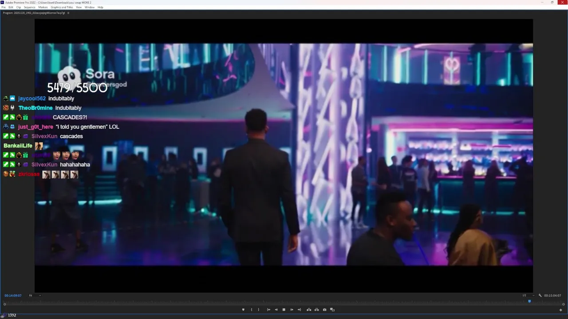Select the Program monitor panel tab

pos(34,13)
